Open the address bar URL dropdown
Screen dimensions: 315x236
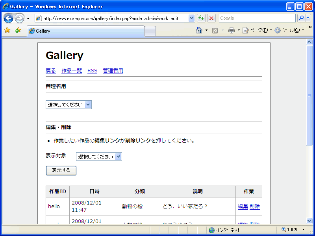point(192,18)
